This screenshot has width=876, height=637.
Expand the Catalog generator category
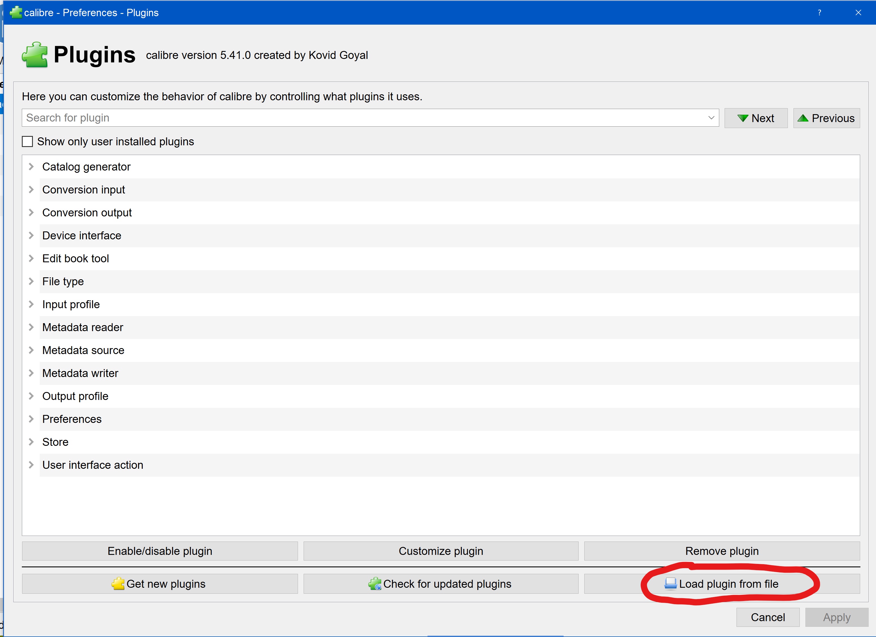(x=31, y=167)
